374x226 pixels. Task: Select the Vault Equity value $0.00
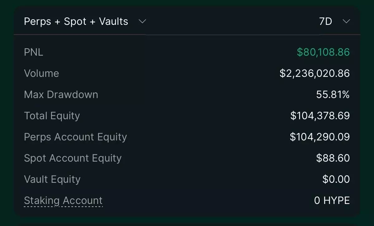(x=336, y=179)
